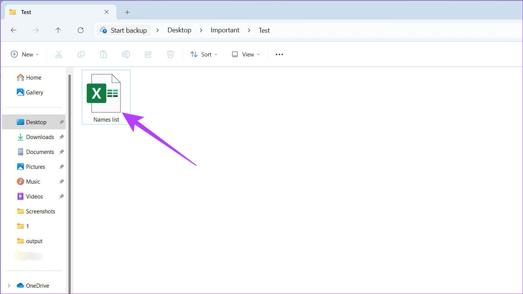Viewport: 523px width, 294px height.
Task: Open a new tab with plus button
Action: 127,12
